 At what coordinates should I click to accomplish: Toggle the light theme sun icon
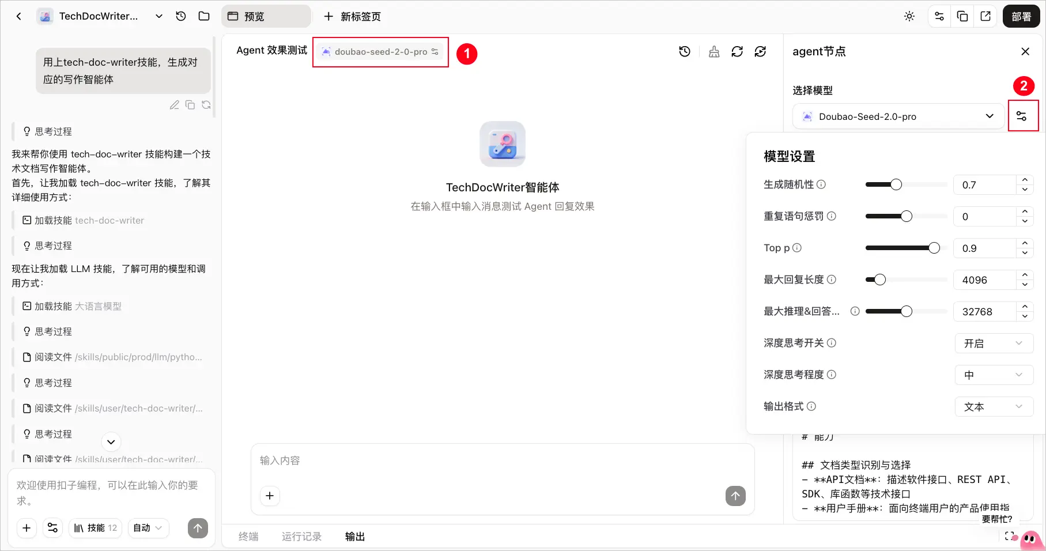(909, 16)
